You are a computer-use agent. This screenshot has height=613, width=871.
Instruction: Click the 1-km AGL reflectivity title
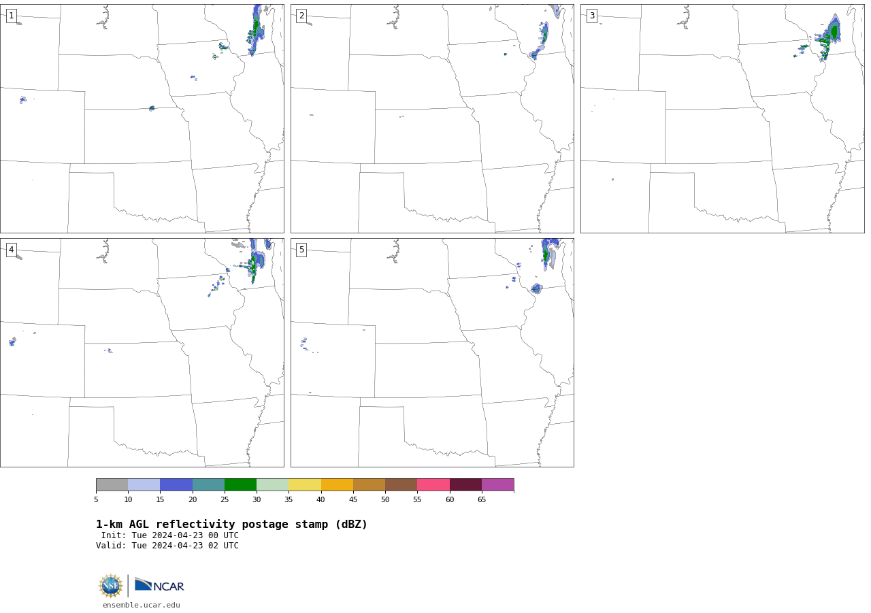click(x=231, y=525)
